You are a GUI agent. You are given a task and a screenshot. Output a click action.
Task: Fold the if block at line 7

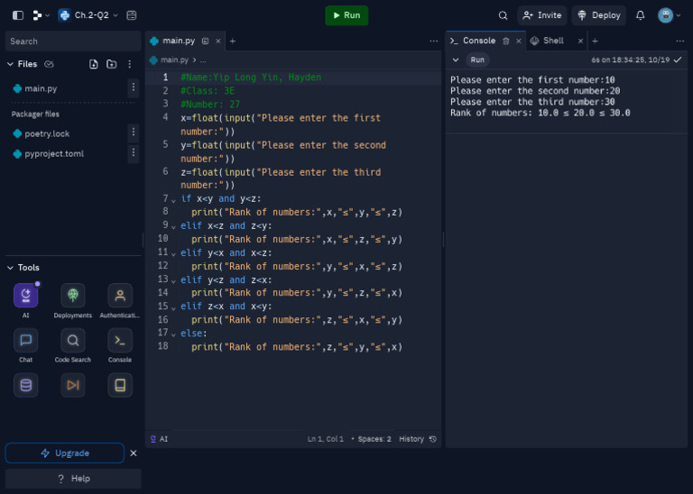[x=173, y=199]
